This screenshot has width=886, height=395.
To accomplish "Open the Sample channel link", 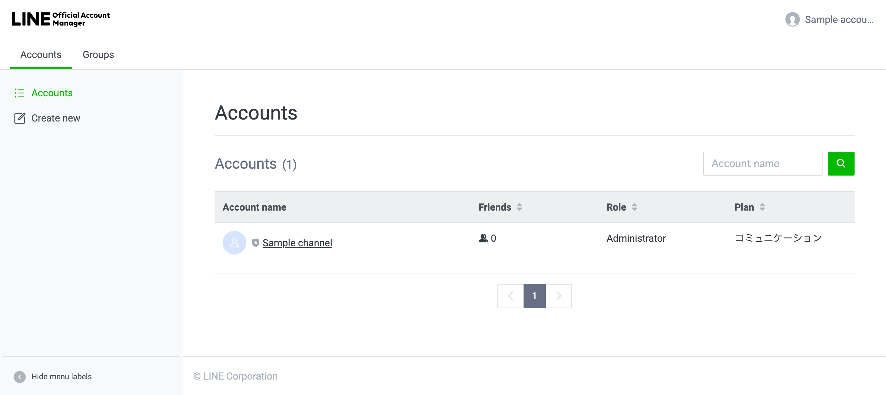I will 297,243.
